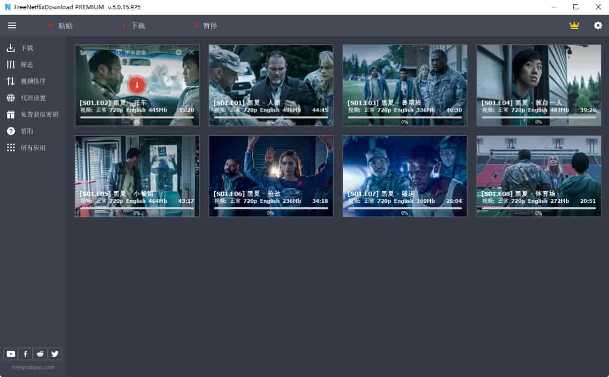Click the red download button on S01.E02
The width and height of the screenshot is (609, 377).
(137, 85)
